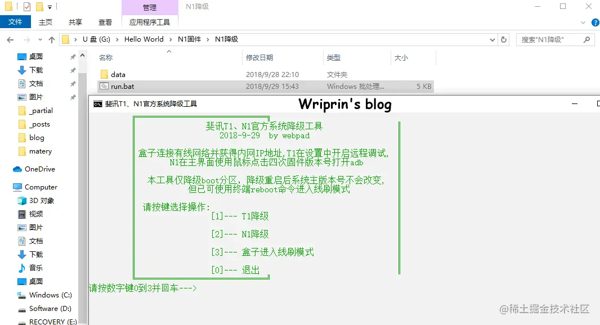Switch to the 主页 tab
This screenshot has width=600, height=325.
point(46,22)
